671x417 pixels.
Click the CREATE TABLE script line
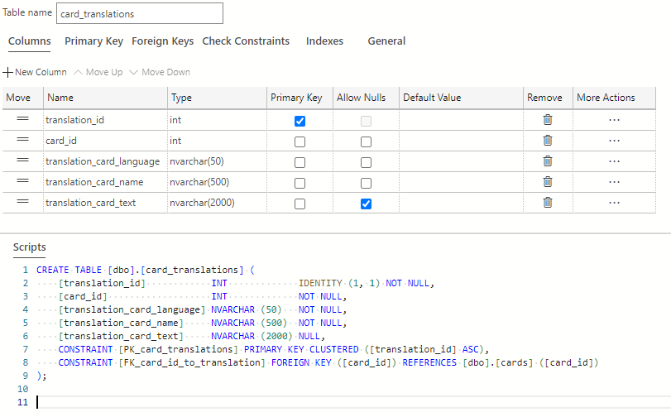click(x=146, y=270)
